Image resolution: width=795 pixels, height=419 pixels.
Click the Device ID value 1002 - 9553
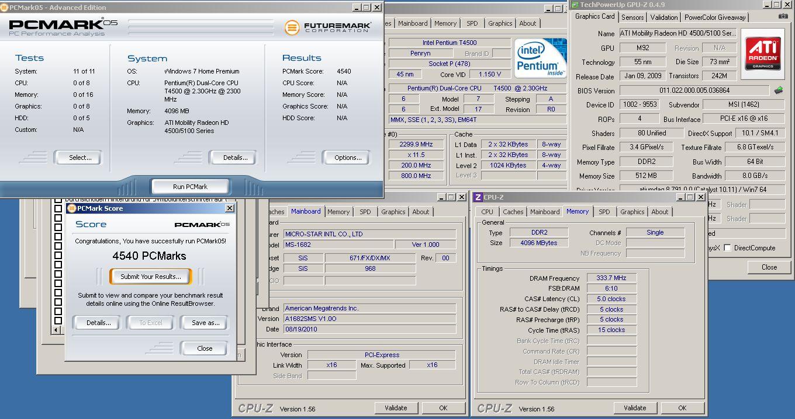[639, 104]
